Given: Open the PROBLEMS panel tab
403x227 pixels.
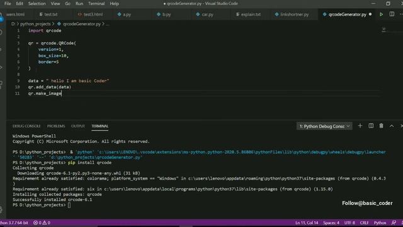Looking at the screenshot, I should 56,126.
